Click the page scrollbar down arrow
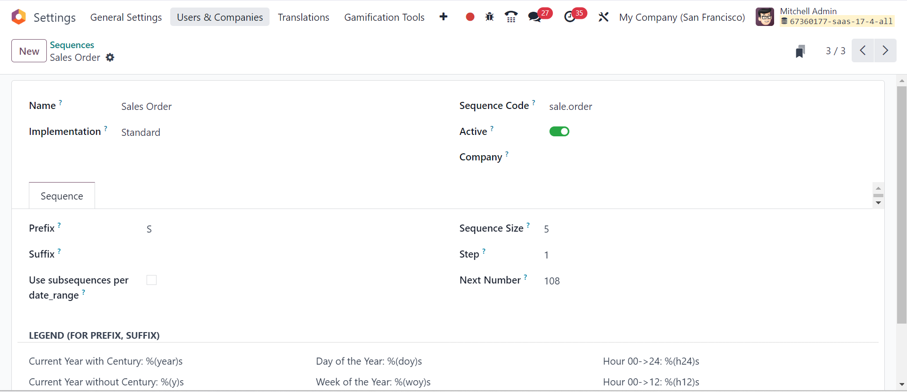Screen dimensions: 907x392 point(902,384)
